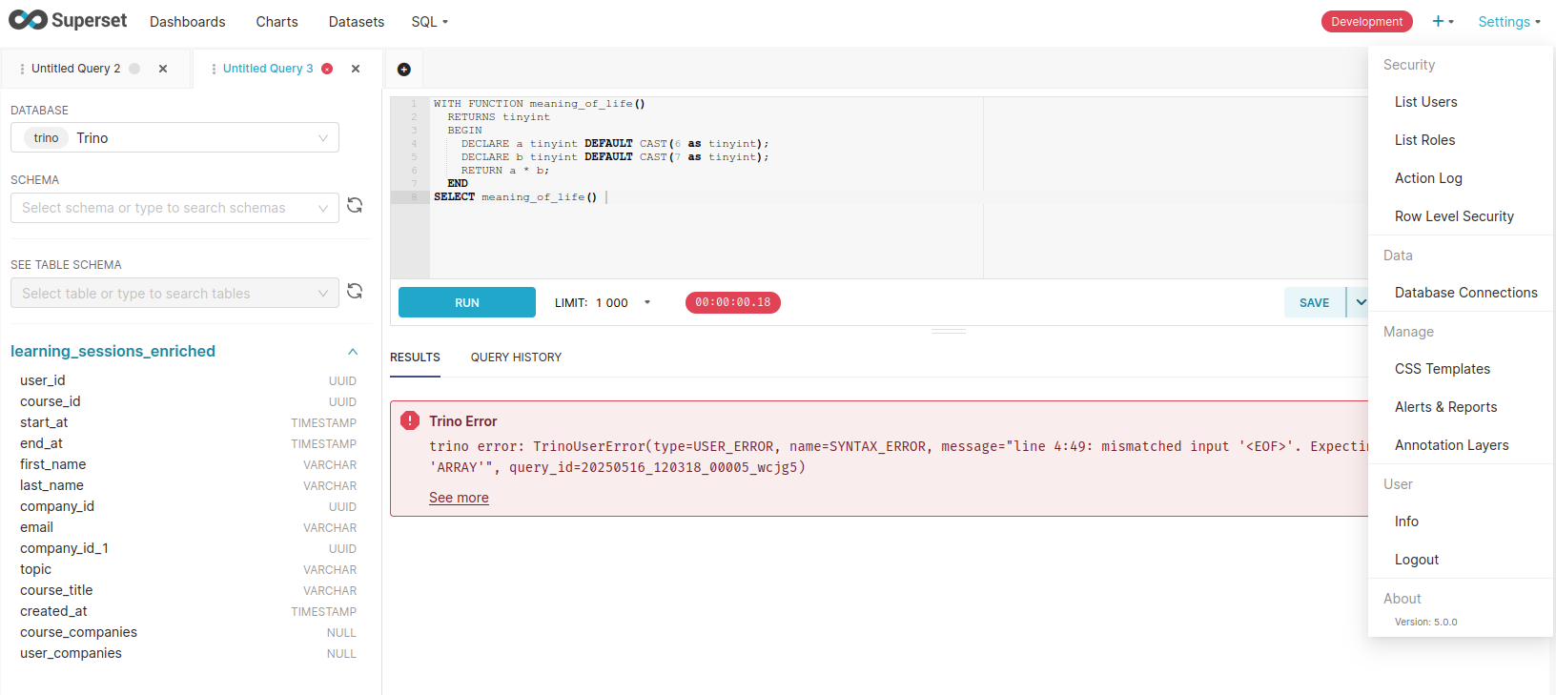Image resolution: width=1556 pixels, height=695 pixels.
Task: Refresh the schema list
Action: coord(355,205)
